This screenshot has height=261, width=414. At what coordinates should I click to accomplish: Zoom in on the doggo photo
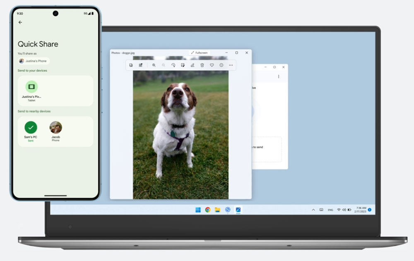pos(154,65)
